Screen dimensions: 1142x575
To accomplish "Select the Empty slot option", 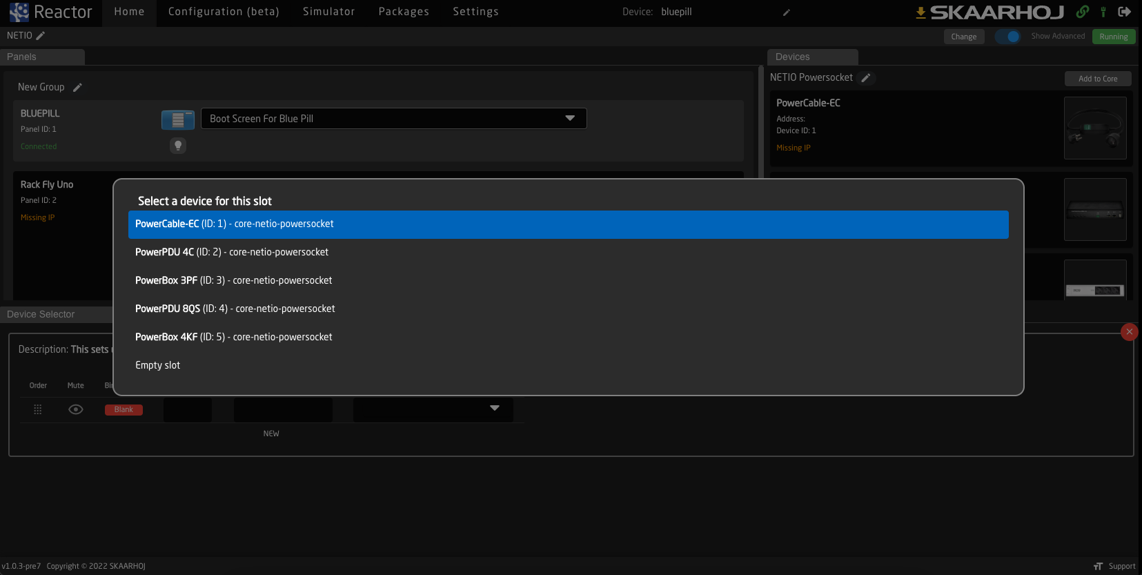I will pos(569,366).
